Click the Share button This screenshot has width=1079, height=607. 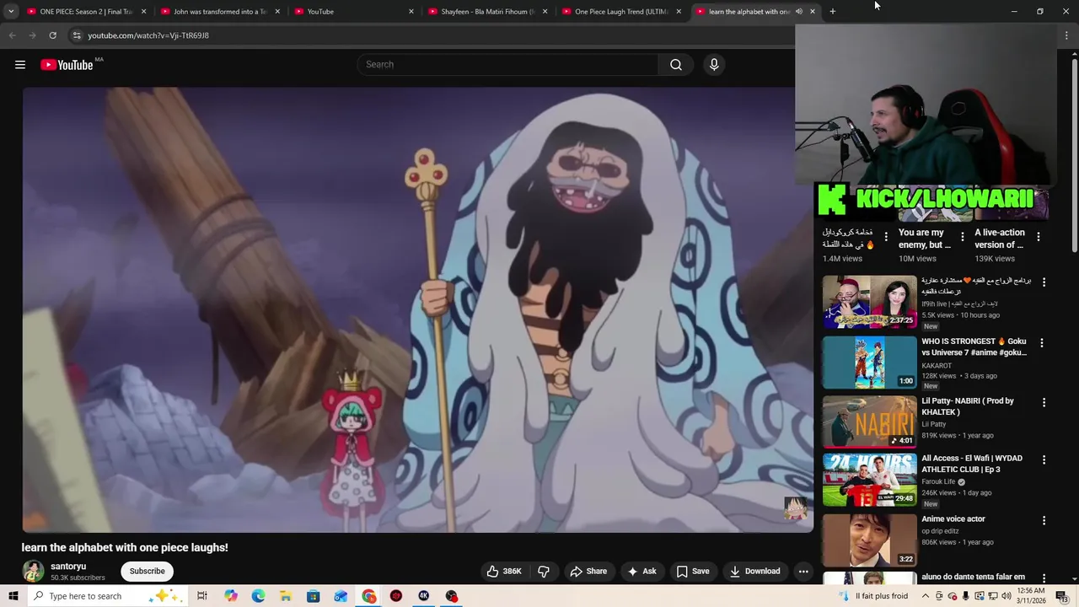(588, 571)
